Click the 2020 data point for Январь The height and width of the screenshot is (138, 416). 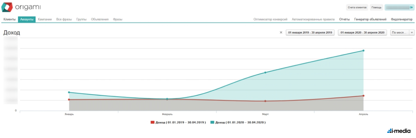coord(69,92)
